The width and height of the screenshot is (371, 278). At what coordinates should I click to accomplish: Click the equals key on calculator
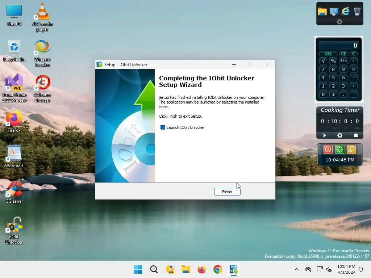coord(354,94)
